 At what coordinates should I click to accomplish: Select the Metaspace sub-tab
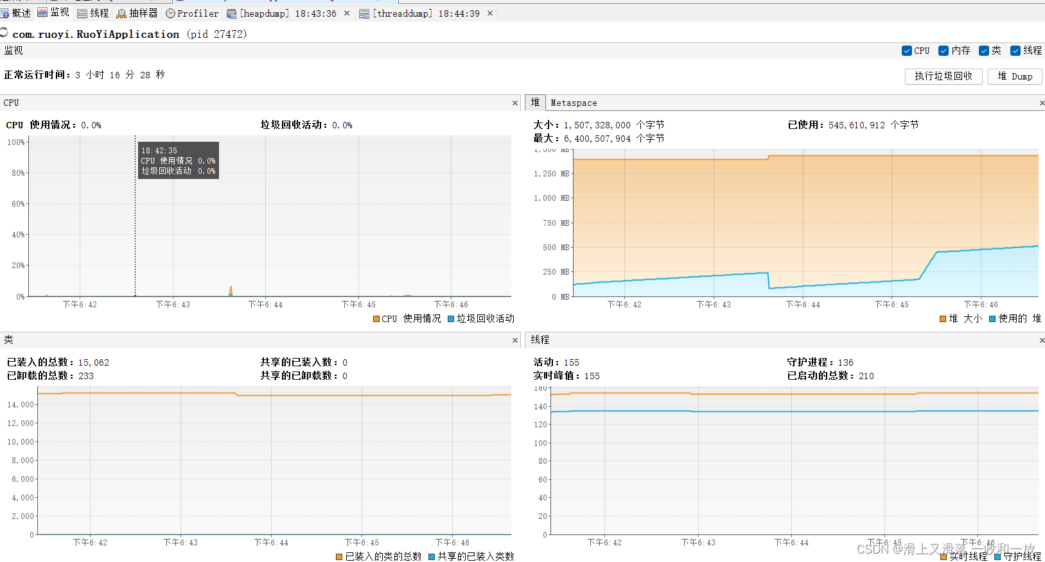[x=574, y=103]
